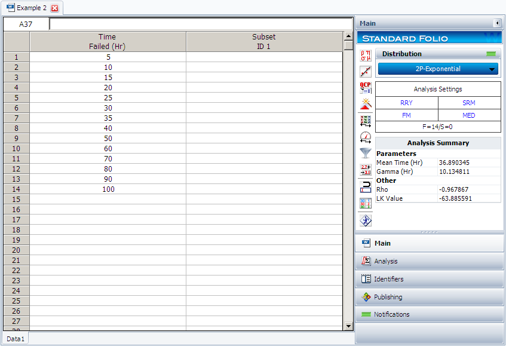Switch to the Identifiers panel page

pyautogui.click(x=430, y=279)
